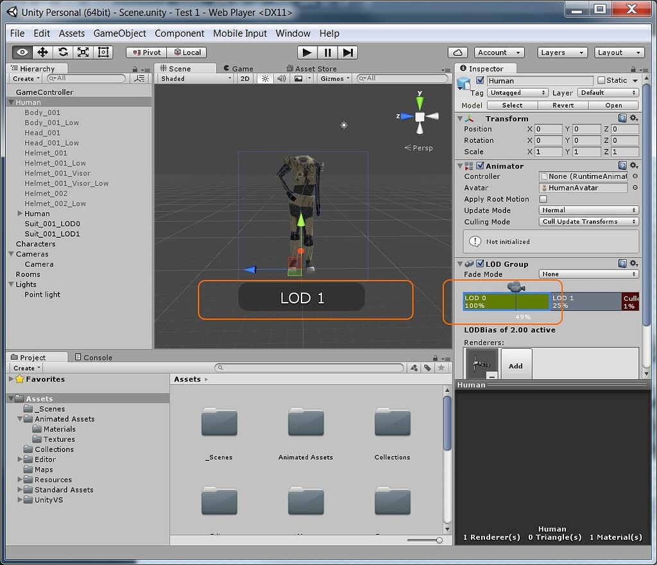Enable the Static checkbox
Image resolution: width=657 pixels, height=565 pixels.
[x=601, y=80]
